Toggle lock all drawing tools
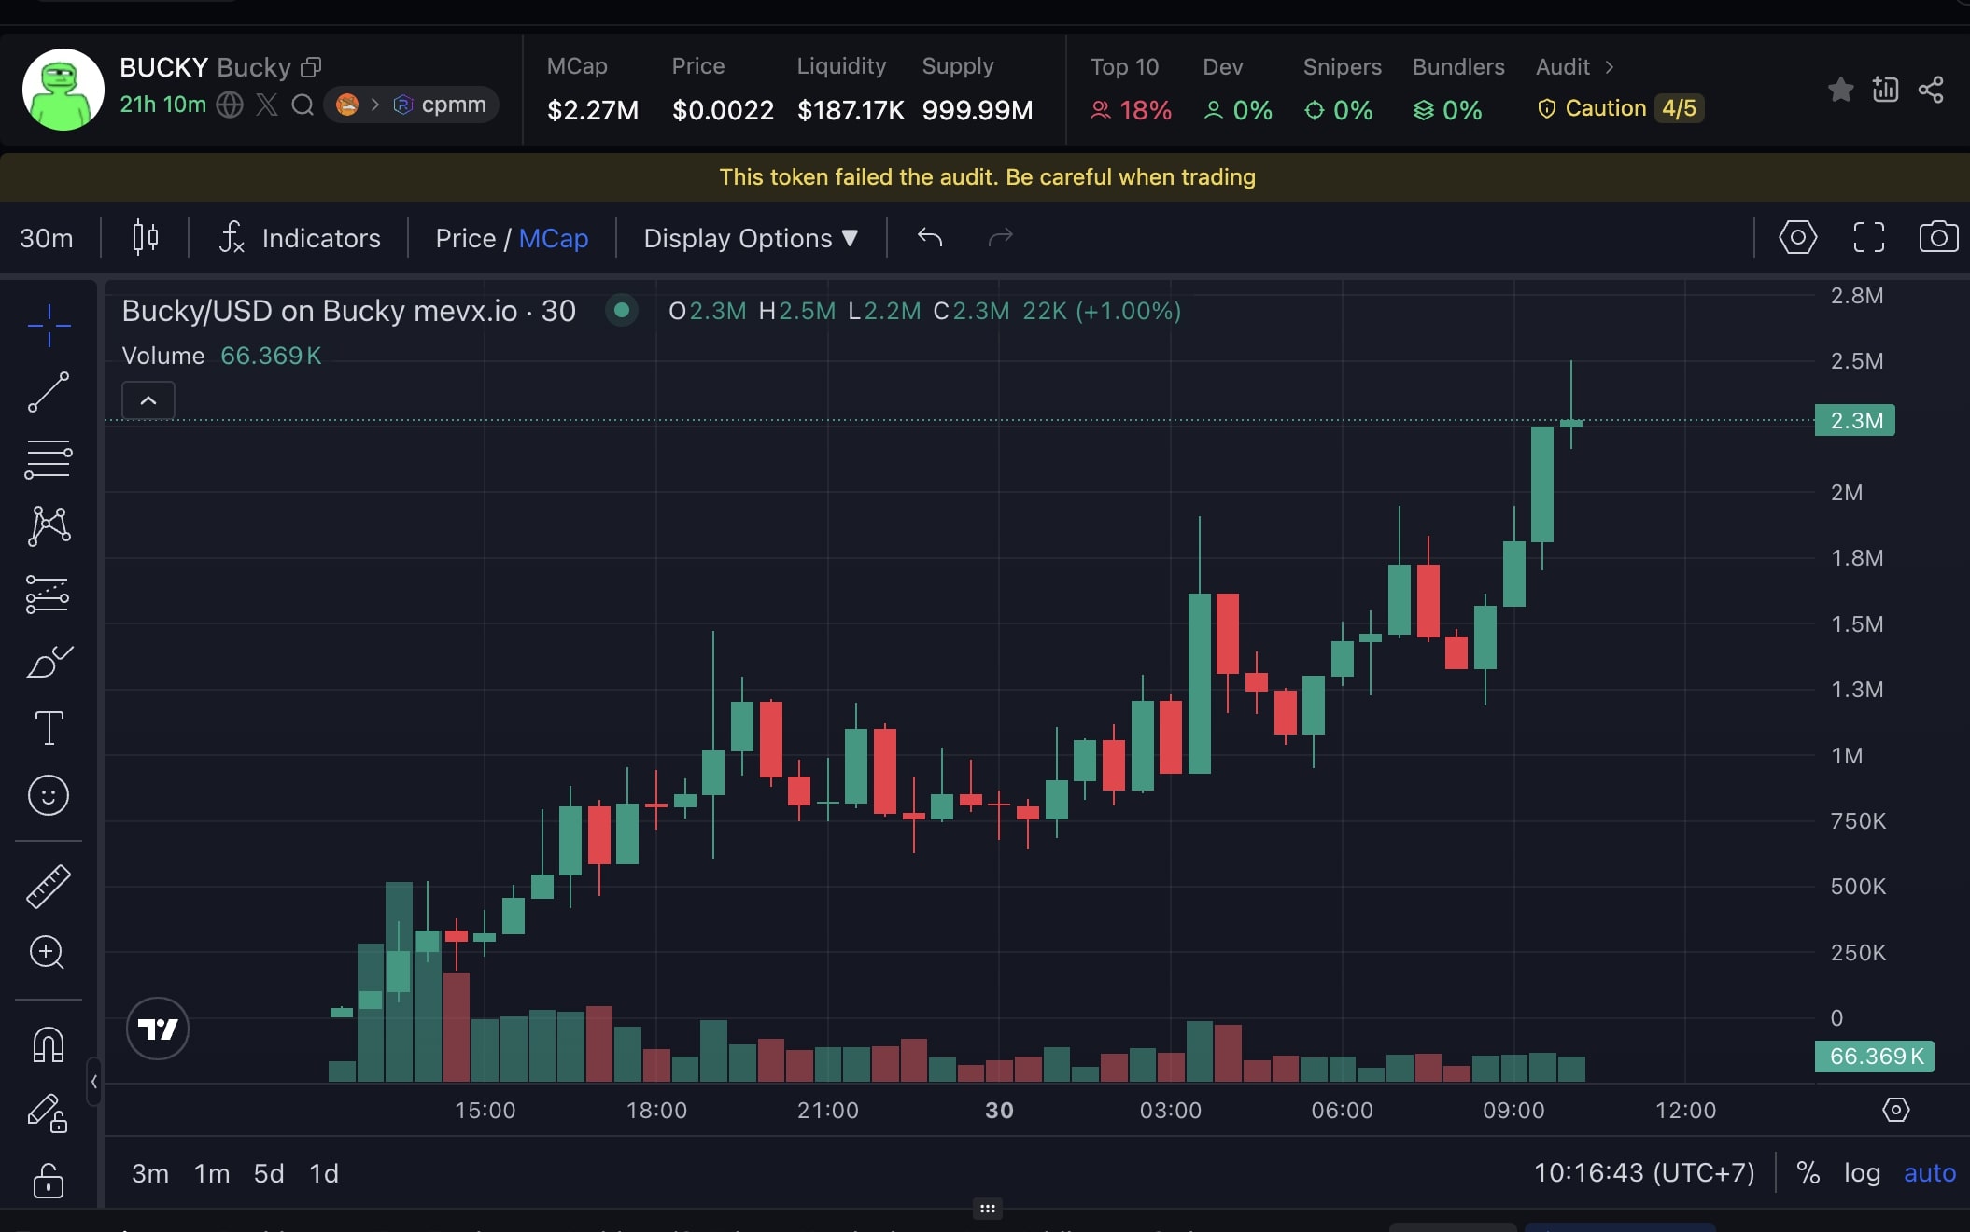 click(x=49, y=1180)
